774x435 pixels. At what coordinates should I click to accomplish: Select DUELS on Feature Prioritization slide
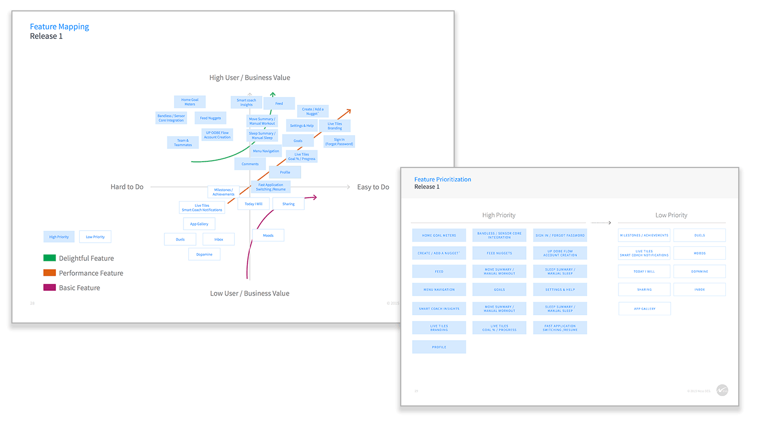(x=699, y=235)
